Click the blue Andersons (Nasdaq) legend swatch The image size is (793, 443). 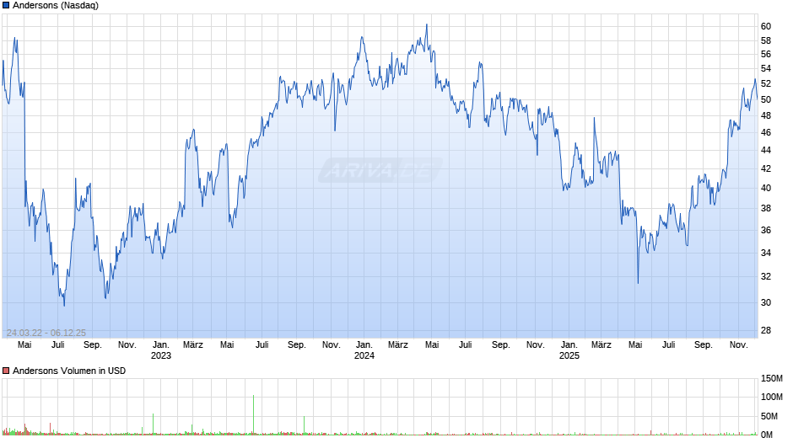point(6,6)
